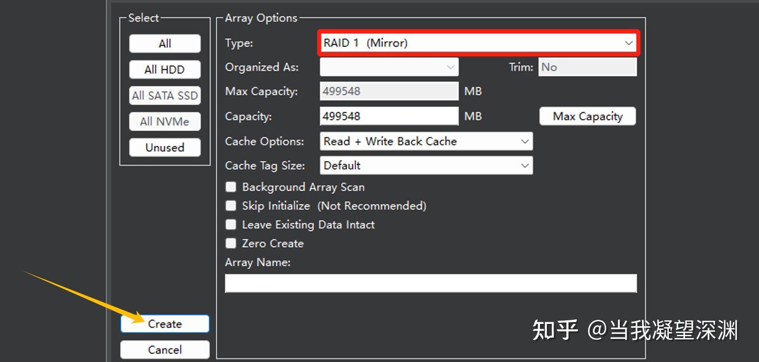Image resolution: width=759 pixels, height=362 pixels.
Task: Select the "All NVMe" button
Action: [164, 121]
